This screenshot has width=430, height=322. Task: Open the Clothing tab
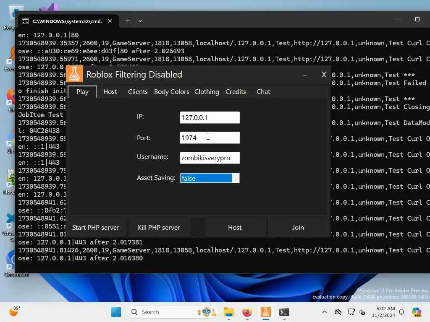click(207, 92)
